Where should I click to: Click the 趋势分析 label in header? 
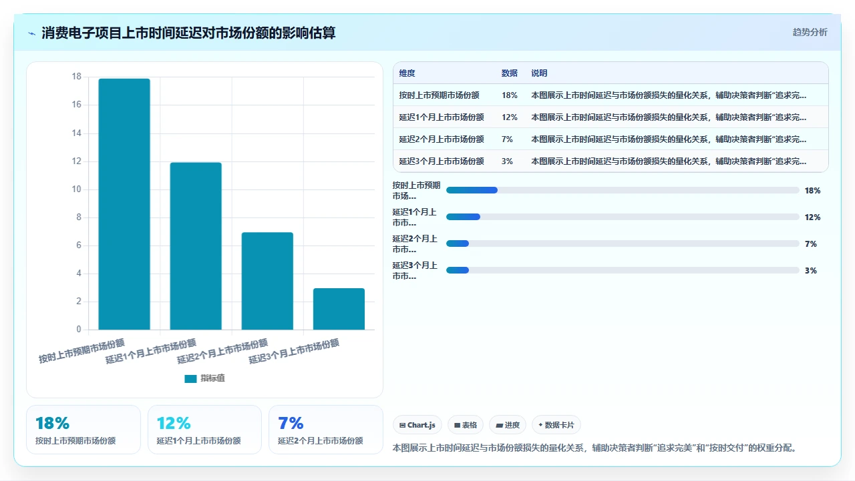(810, 32)
